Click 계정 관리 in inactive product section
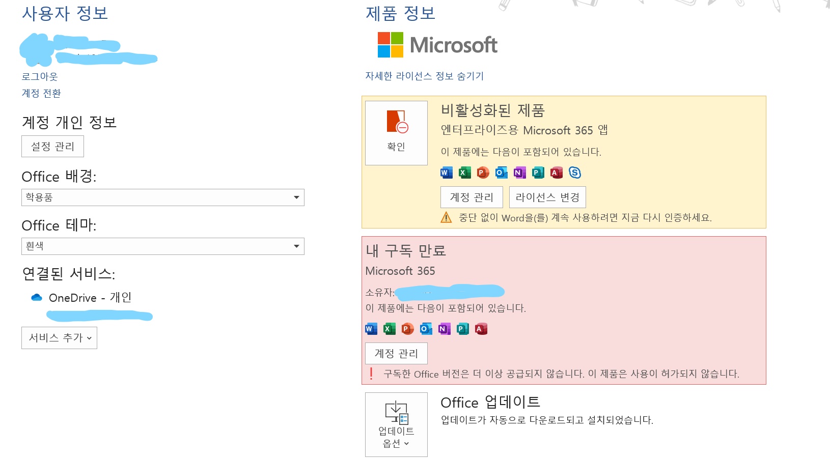The image size is (830, 458). [472, 197]
